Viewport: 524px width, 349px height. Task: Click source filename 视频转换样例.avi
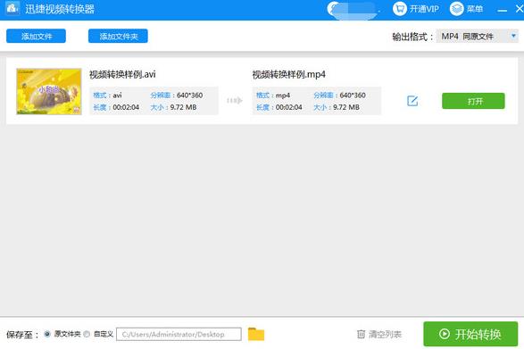(122, 74)
